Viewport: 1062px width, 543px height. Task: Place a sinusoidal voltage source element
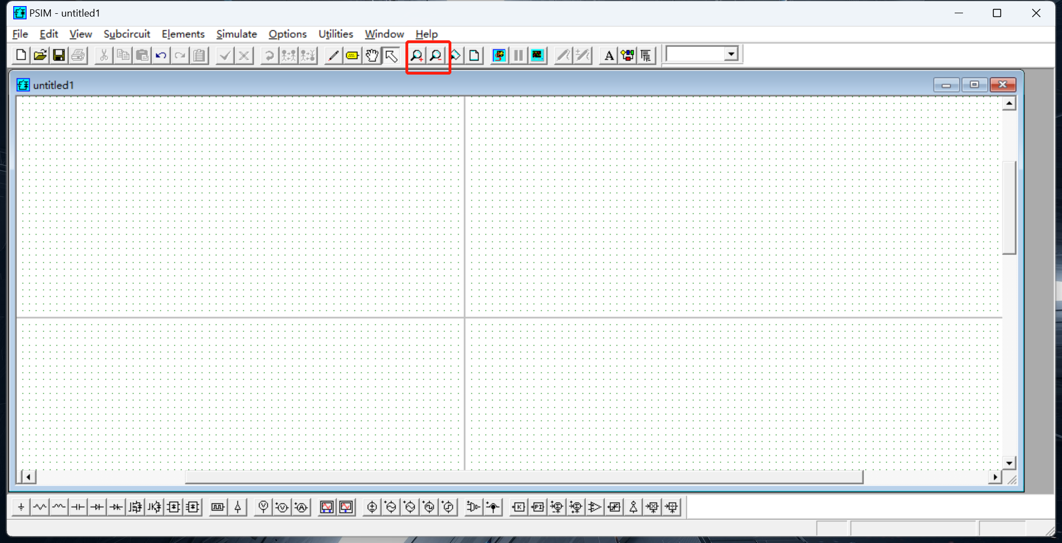391,507
